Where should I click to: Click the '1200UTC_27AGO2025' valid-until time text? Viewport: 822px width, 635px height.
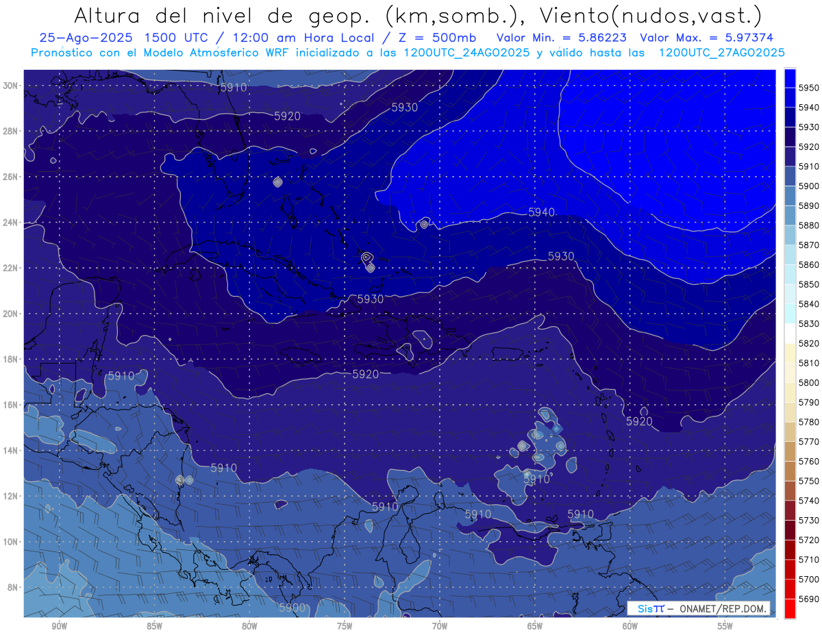click(721, 52)
